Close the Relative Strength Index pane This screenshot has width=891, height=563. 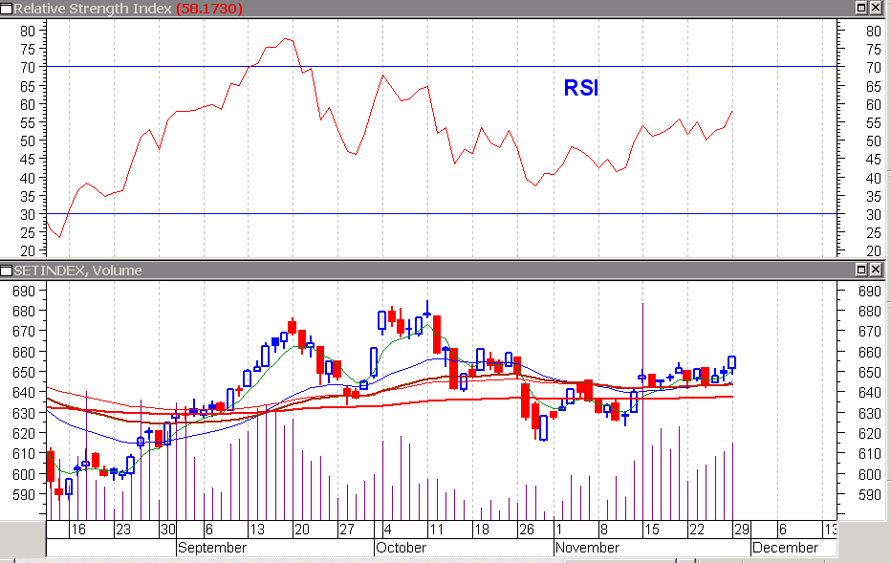pyautogui.click(x=876, y=8)
